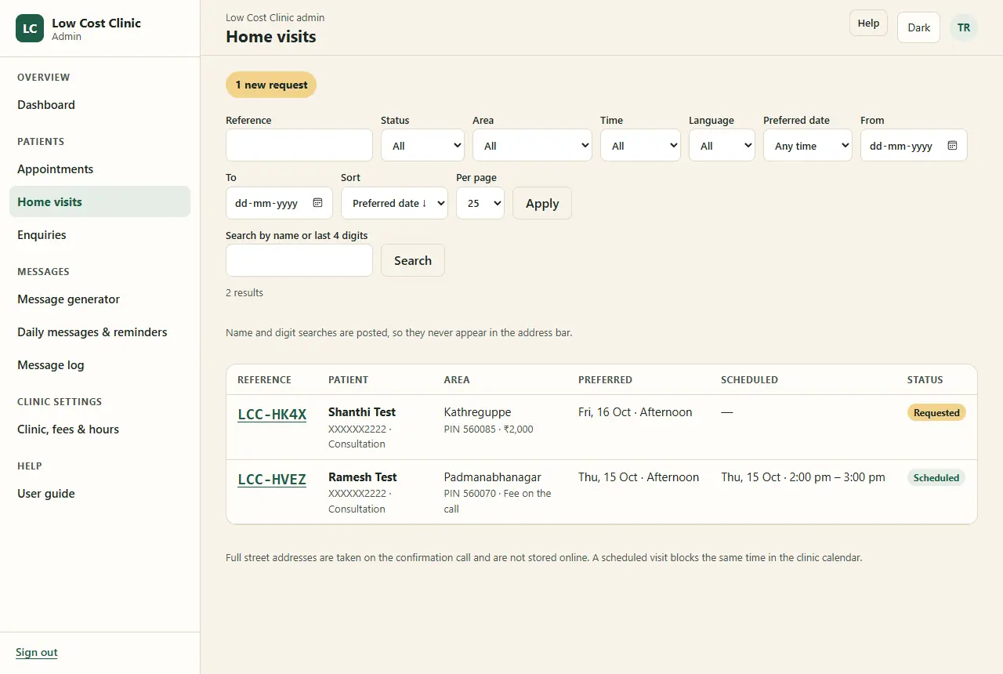Screen dimensions: 1003x674
Task: Open visit reference LCC-HK4X
Action: pos(272,415)
